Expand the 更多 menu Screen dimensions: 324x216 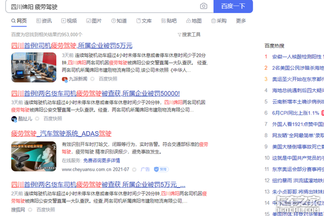pyautogui.click(x=241, y=21)
